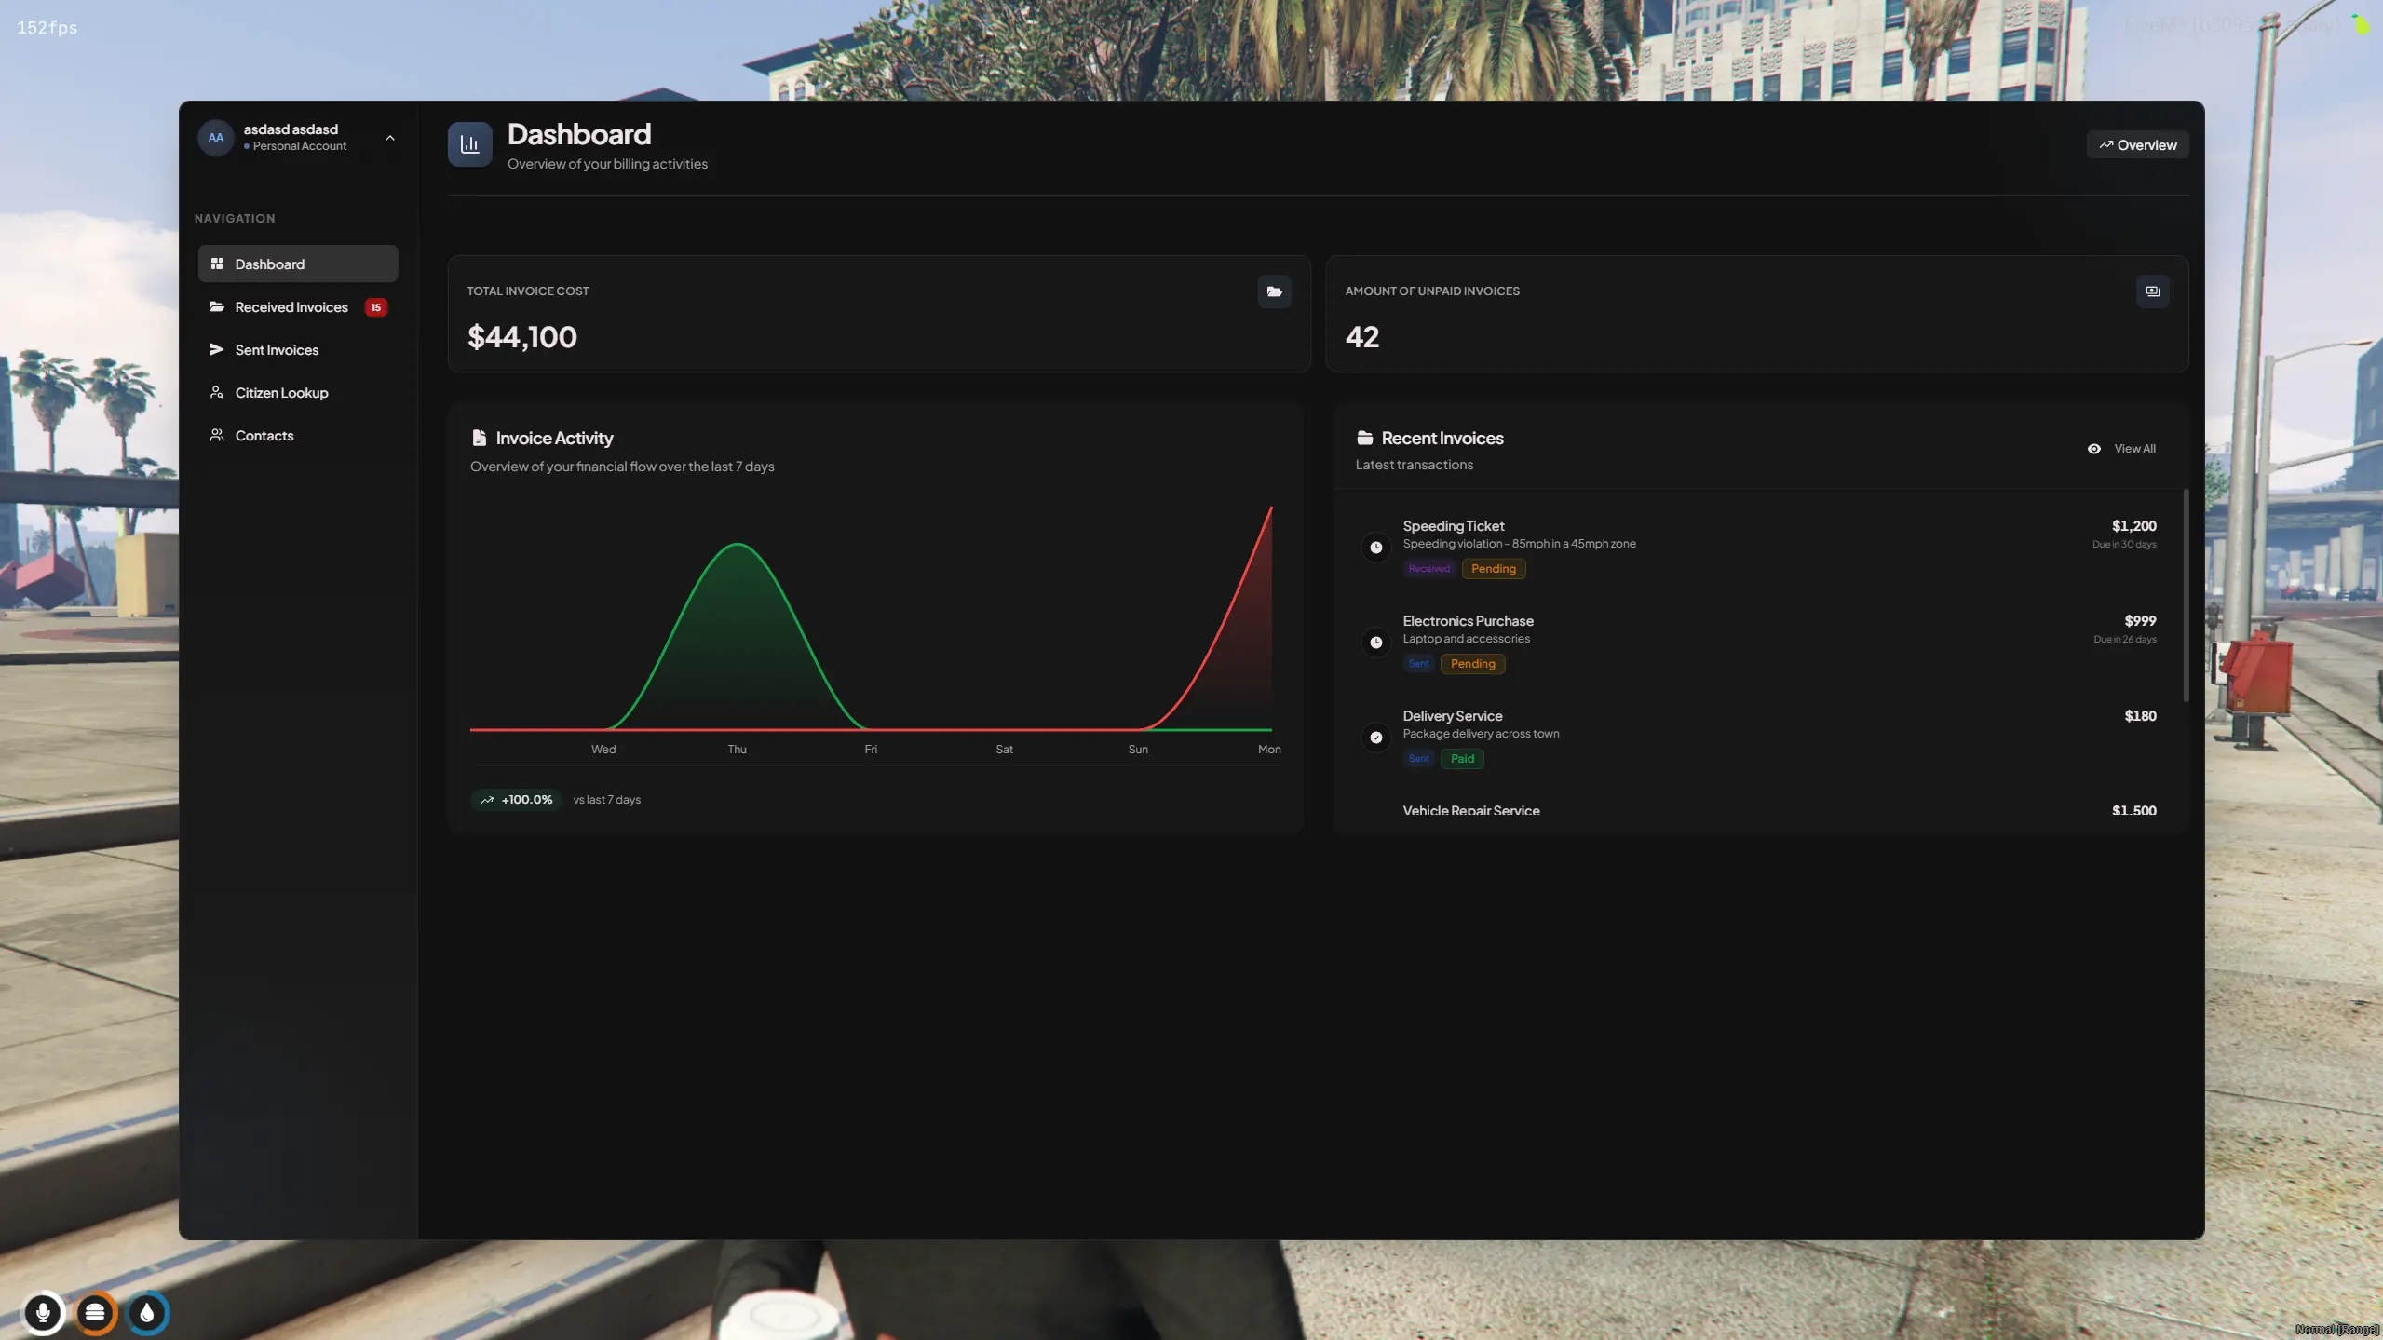The width and height of the screenshot is (2383, 1340).
Task: Click the wallet icon on unpaid invoices card
Action: [2152, 291]
